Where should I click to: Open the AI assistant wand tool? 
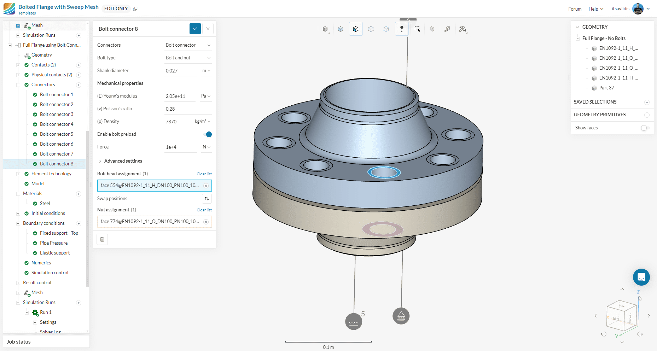(463, 29)
